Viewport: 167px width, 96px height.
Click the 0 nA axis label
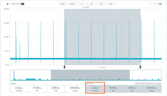(7, 65)
